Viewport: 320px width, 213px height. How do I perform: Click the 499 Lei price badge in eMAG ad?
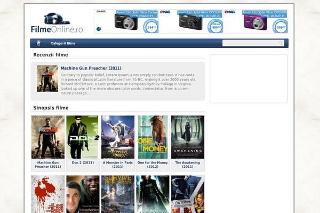coord(215,27)
